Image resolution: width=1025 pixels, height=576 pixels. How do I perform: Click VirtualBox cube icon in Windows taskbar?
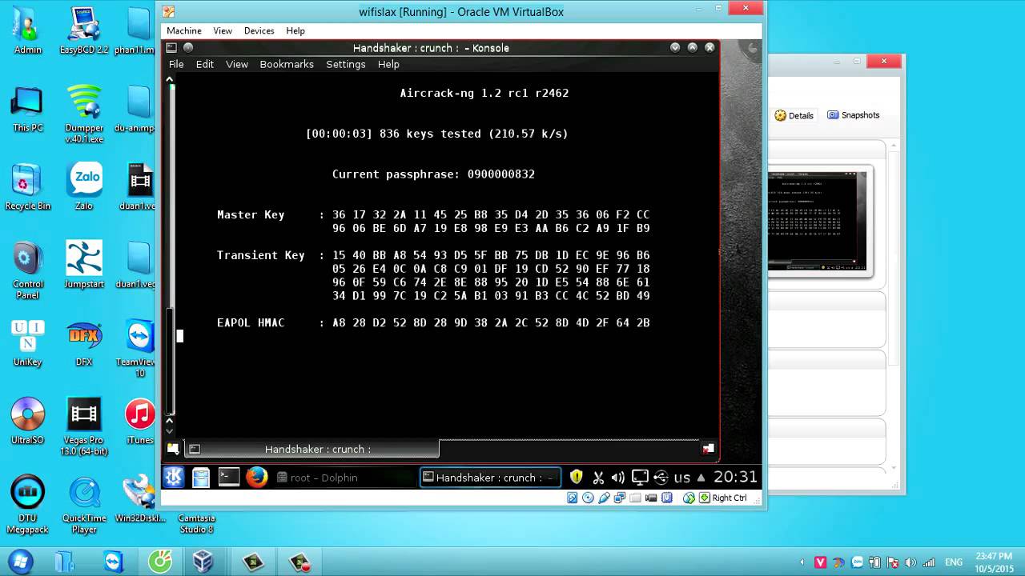[203, 562]
